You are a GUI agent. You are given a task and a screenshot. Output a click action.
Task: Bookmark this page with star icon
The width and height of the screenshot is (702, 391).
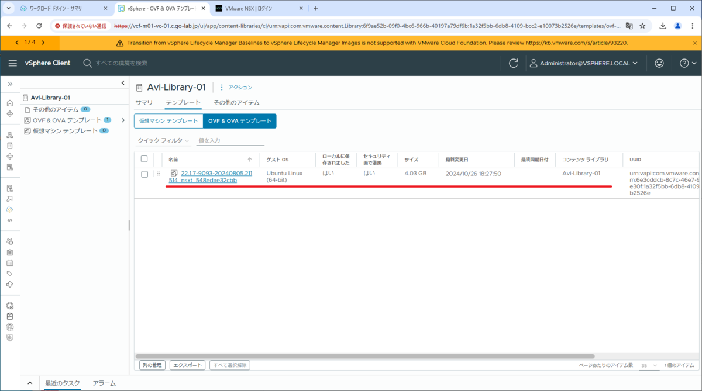pos(642,26)
